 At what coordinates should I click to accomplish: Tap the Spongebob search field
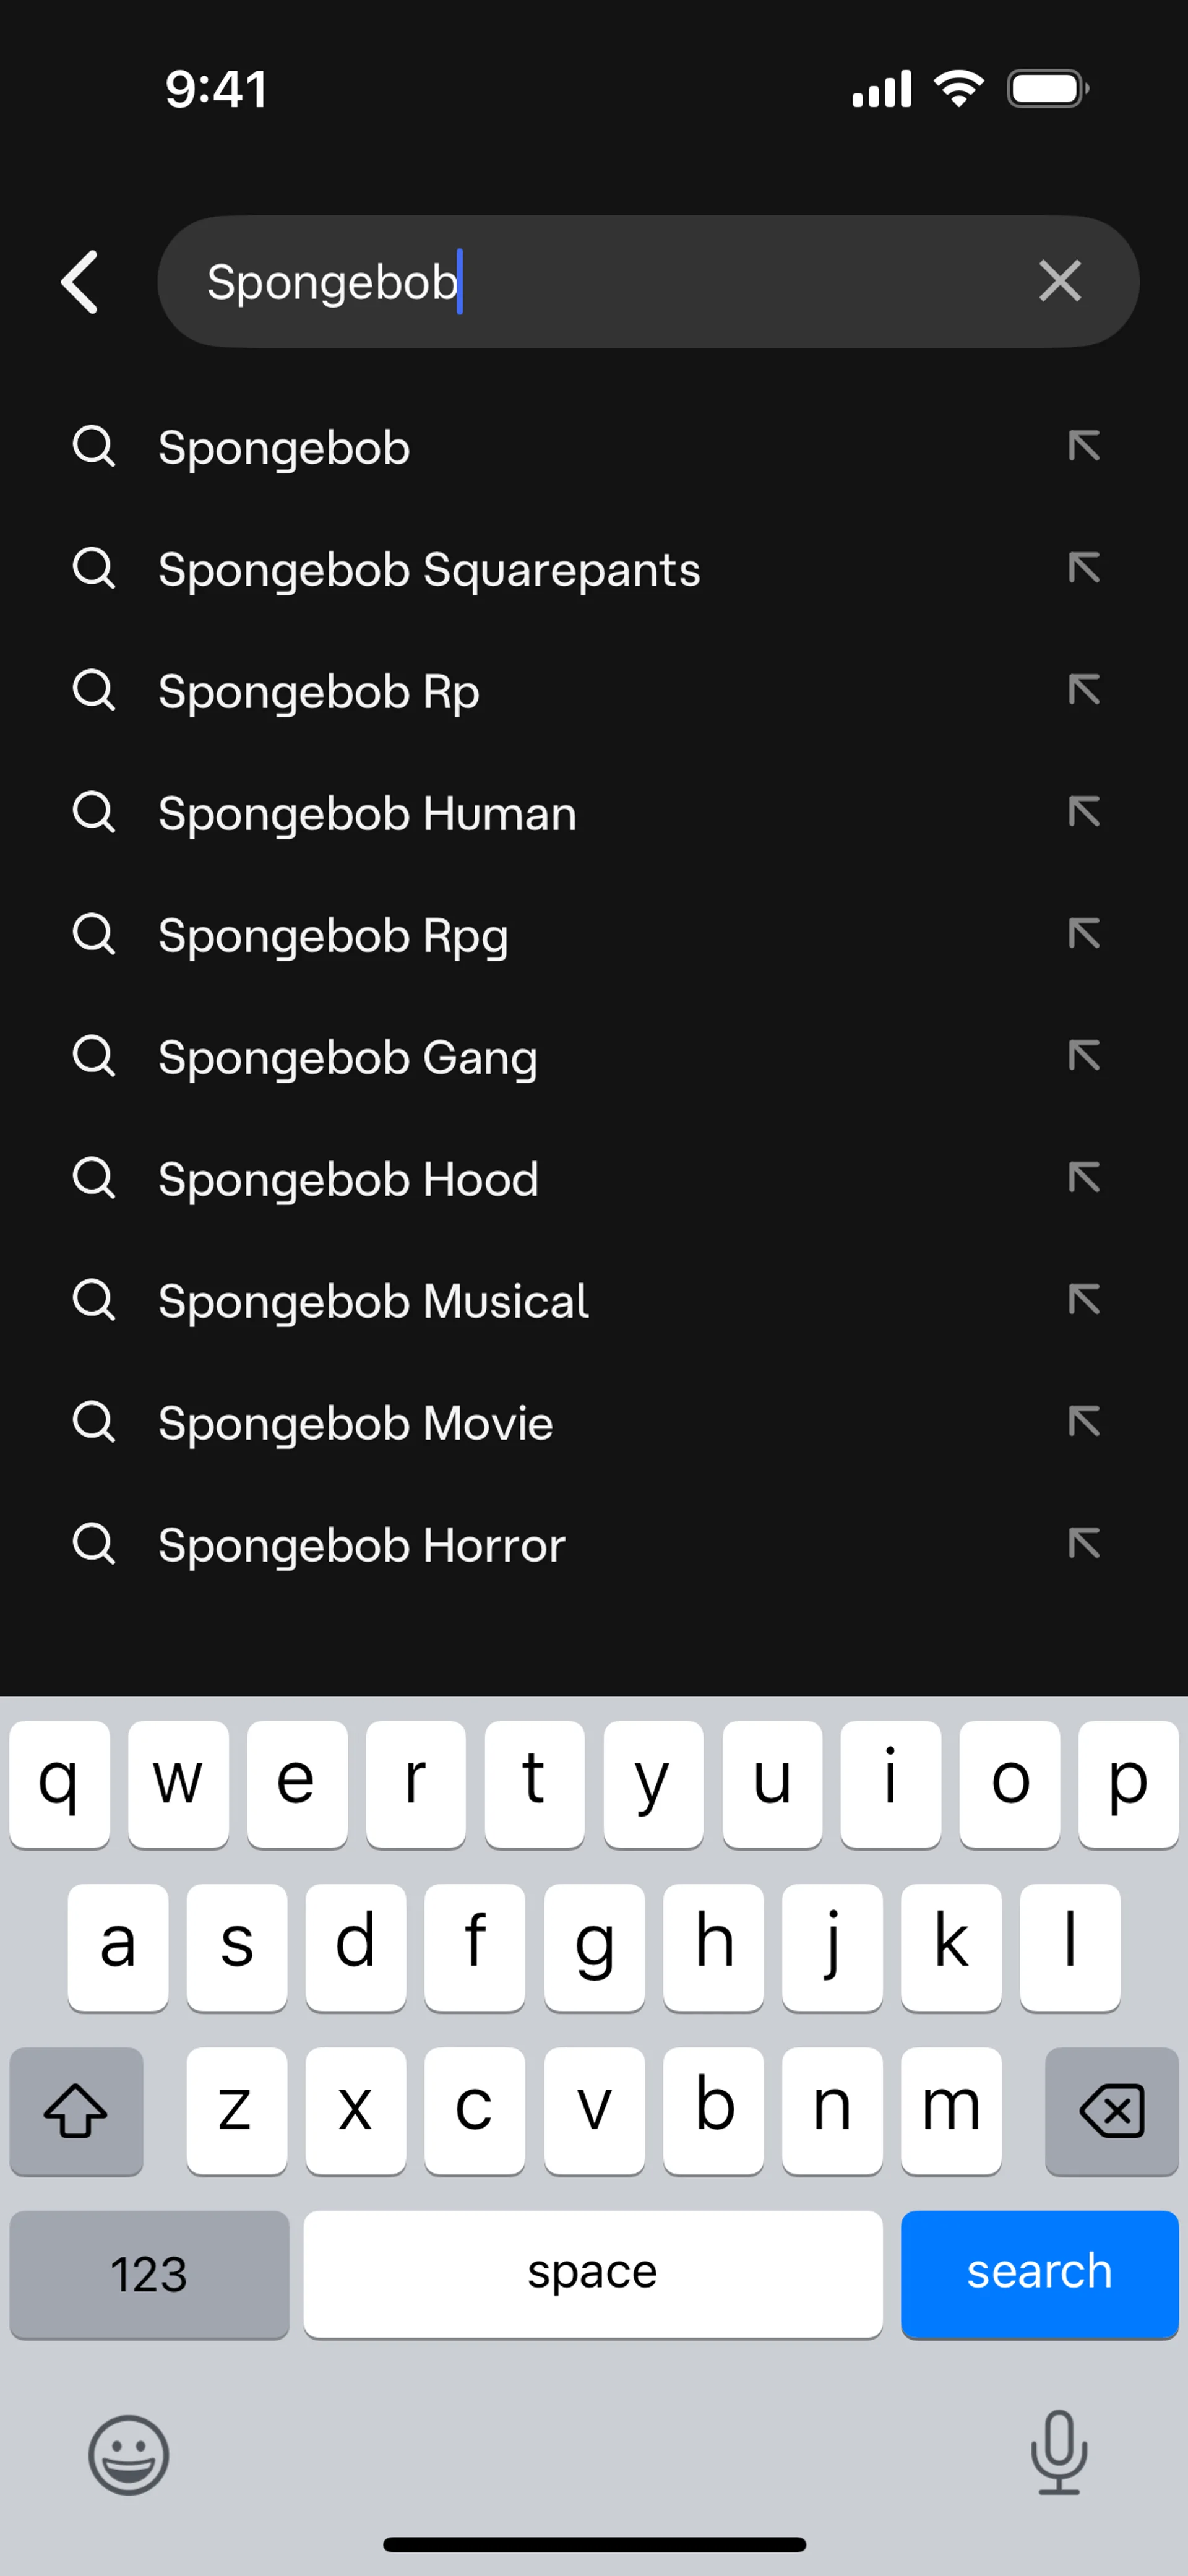pos(600,282)
